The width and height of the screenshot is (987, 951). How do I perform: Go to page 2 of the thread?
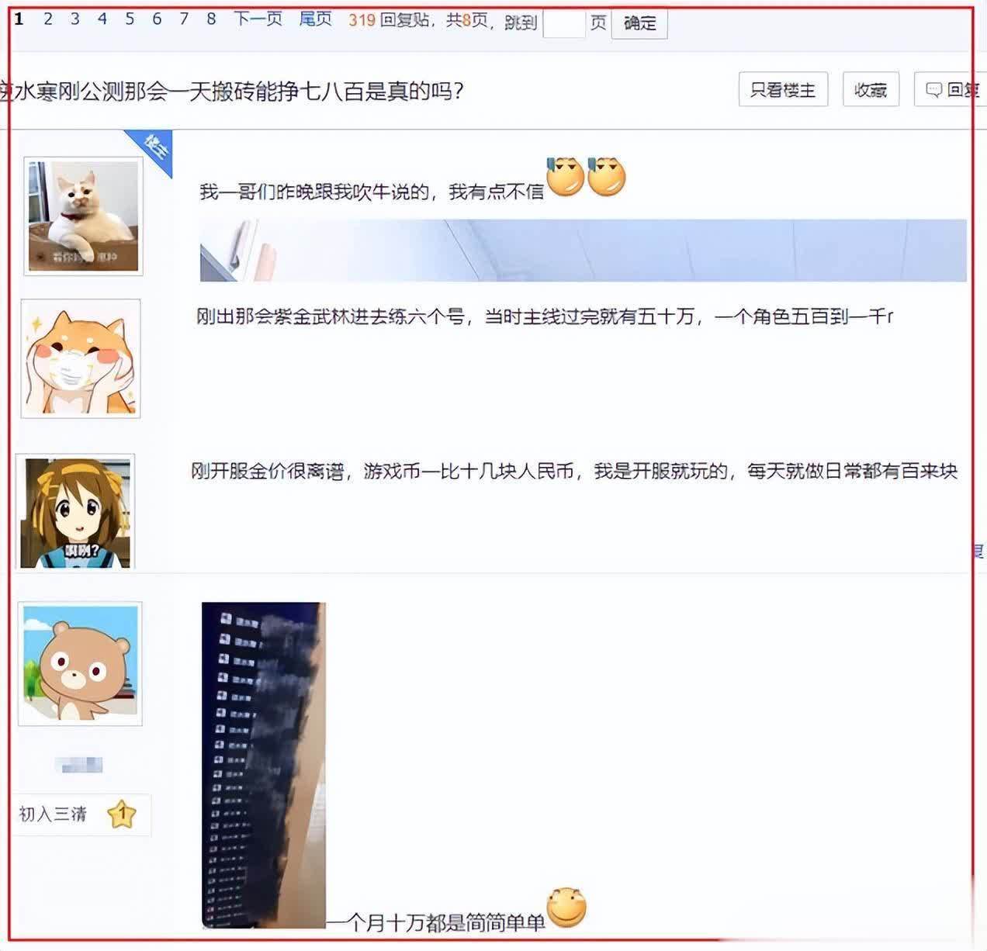[48, 19]
